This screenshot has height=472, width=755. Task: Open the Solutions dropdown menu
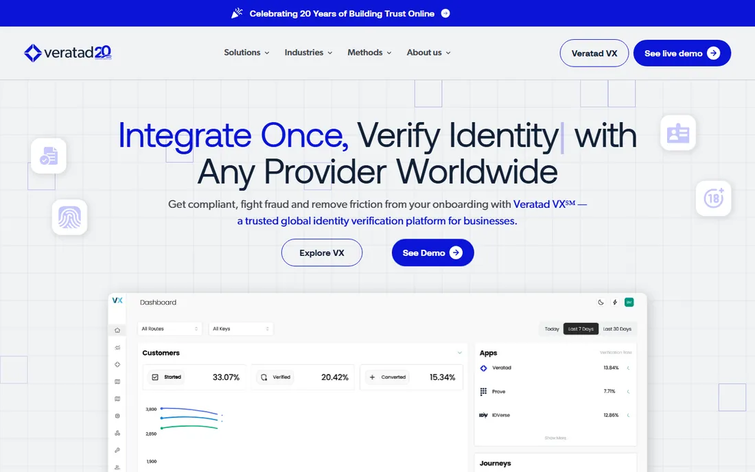click(x=246, y=52)
